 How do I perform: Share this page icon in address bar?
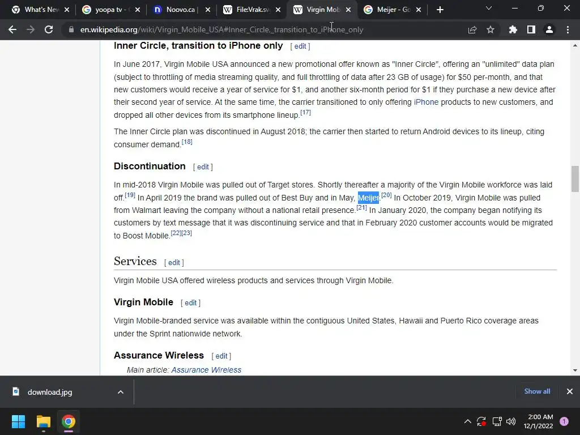coord(472,29)
